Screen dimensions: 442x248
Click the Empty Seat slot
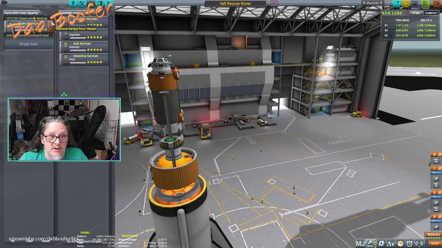pos(29,44)
